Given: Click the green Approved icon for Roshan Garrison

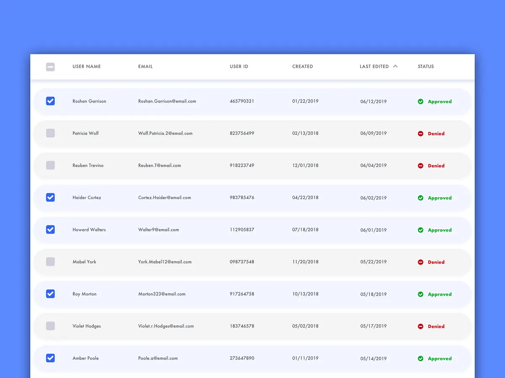Looking at the screenshot, I should coord(420,101).
